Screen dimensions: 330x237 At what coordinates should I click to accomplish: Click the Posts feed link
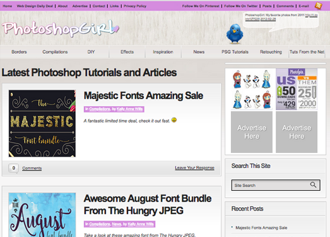(x=267, y=6)
